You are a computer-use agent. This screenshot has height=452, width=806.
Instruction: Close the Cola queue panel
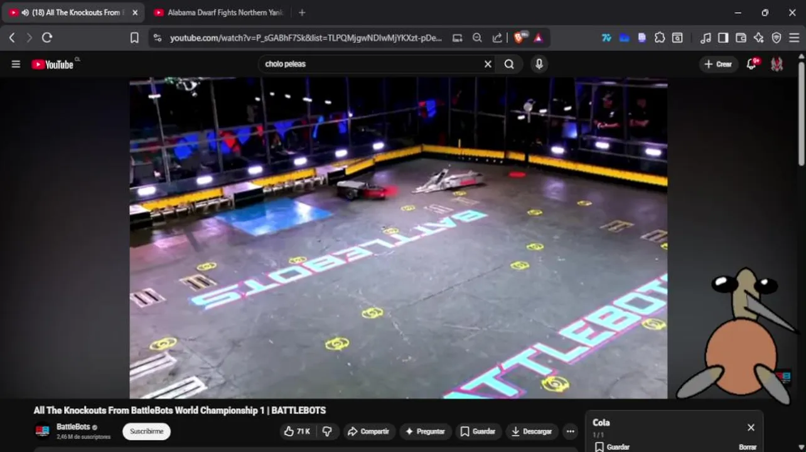751,428
